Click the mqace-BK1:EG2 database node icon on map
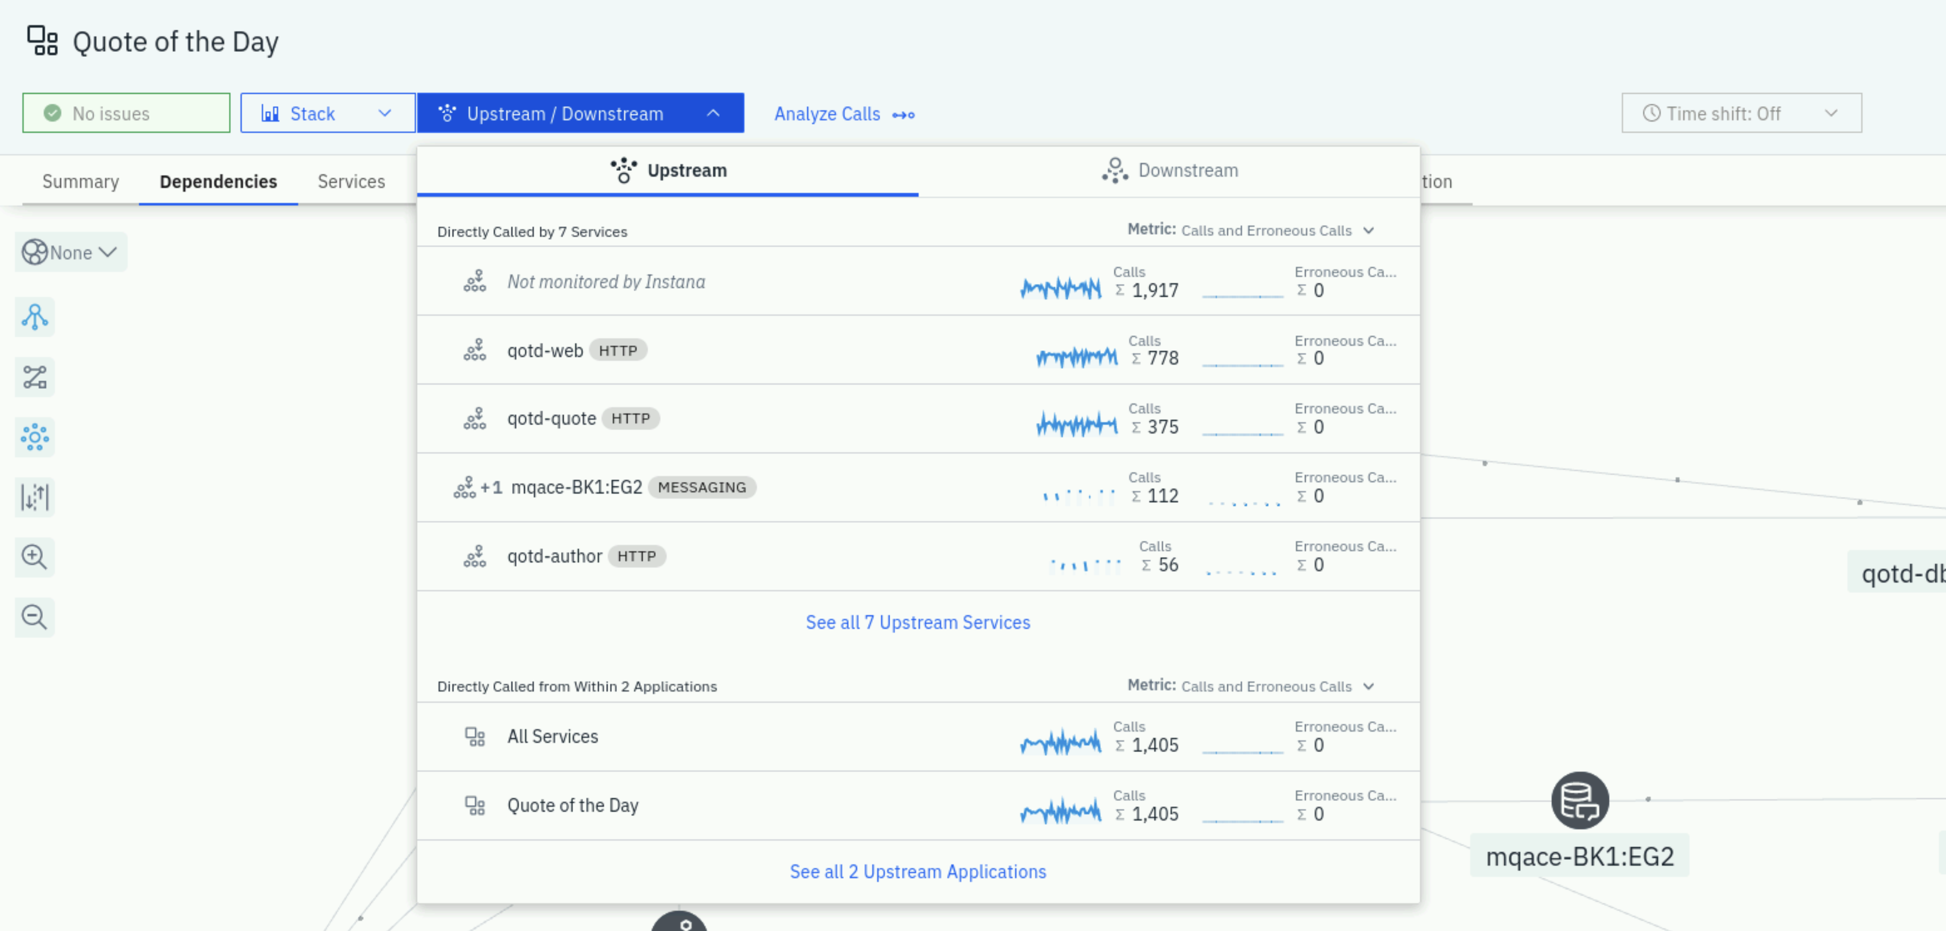The width and height of the screenshot is (1946, 931). (x=1579, y=799)
